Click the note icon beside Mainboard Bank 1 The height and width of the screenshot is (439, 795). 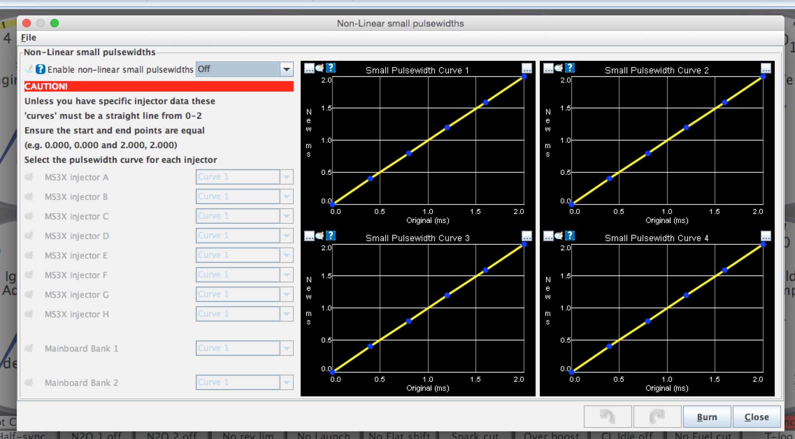point(29,348)
